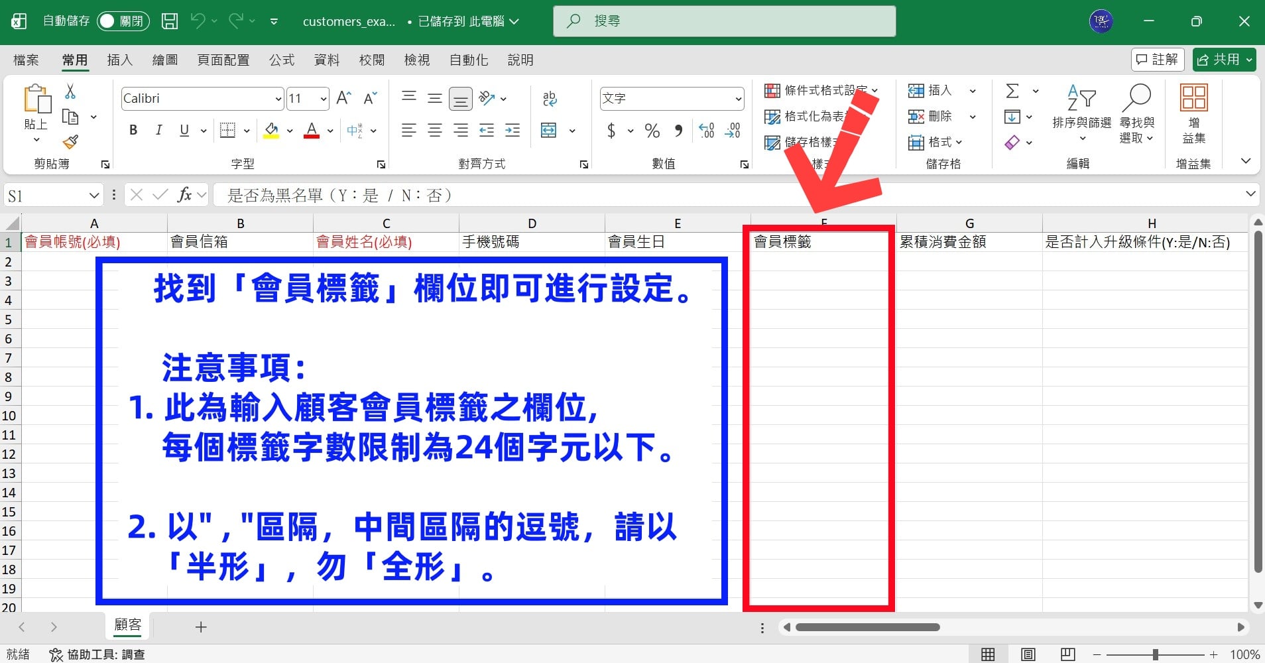Apply the percent style icon
This screenshot has width=1265, height=663.
click(652, 130)
